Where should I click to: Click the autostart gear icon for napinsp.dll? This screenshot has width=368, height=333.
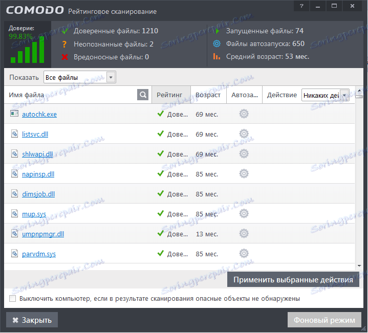[244, 173]
